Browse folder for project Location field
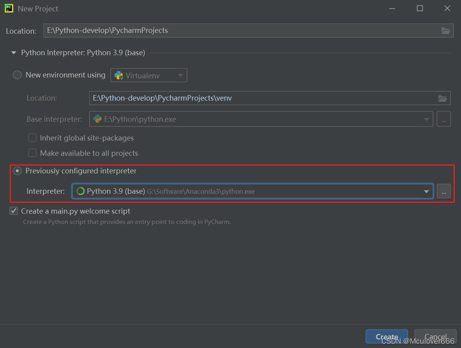Screen dimensions: 461x348 (x=445, y=31)
